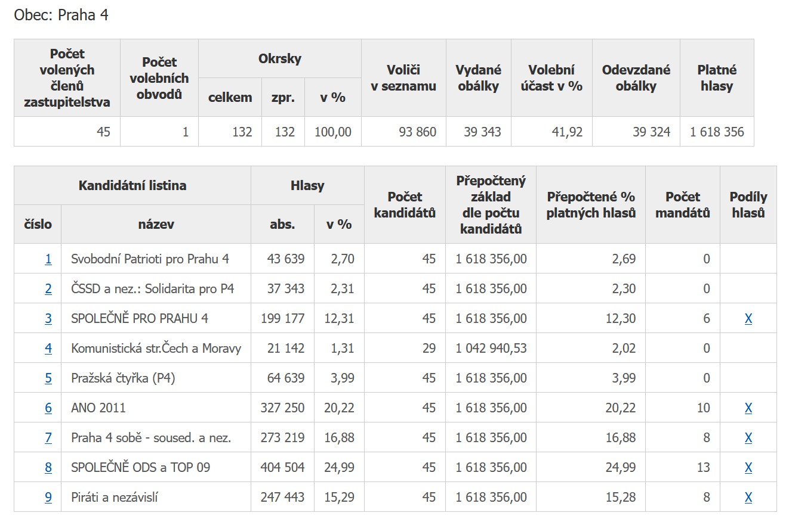789x519 pixels.
Task: Open vote shares X for Praha 4 sobě
Action: tap(748, 437)
